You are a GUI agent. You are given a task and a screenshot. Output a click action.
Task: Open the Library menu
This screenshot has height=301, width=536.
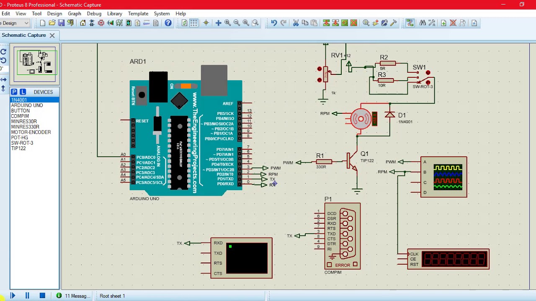point(114,13)
